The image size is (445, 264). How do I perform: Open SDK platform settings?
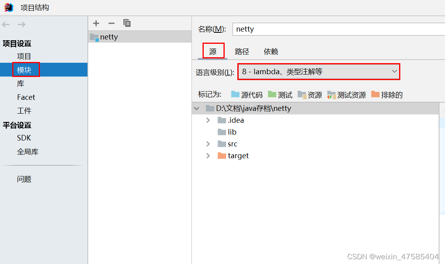click(x=24, y=138)
